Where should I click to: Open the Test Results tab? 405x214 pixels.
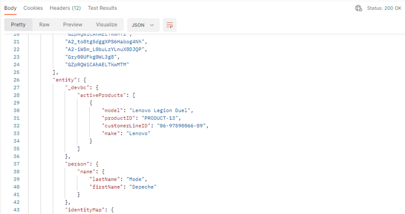click(x=102, y=8)
